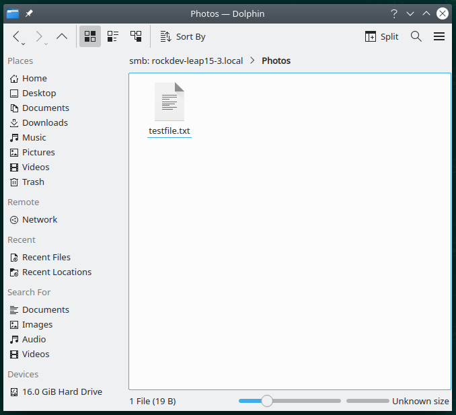Toggle the pin window on all desktops
The width and height of the screenshot is (456, 415).
[29, 13]
